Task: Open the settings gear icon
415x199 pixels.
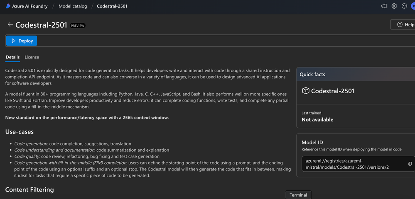Action: (394, 6)
